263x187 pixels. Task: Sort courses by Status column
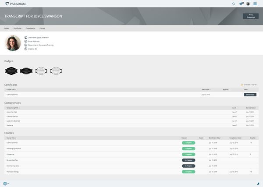click(x=184, y=138)
